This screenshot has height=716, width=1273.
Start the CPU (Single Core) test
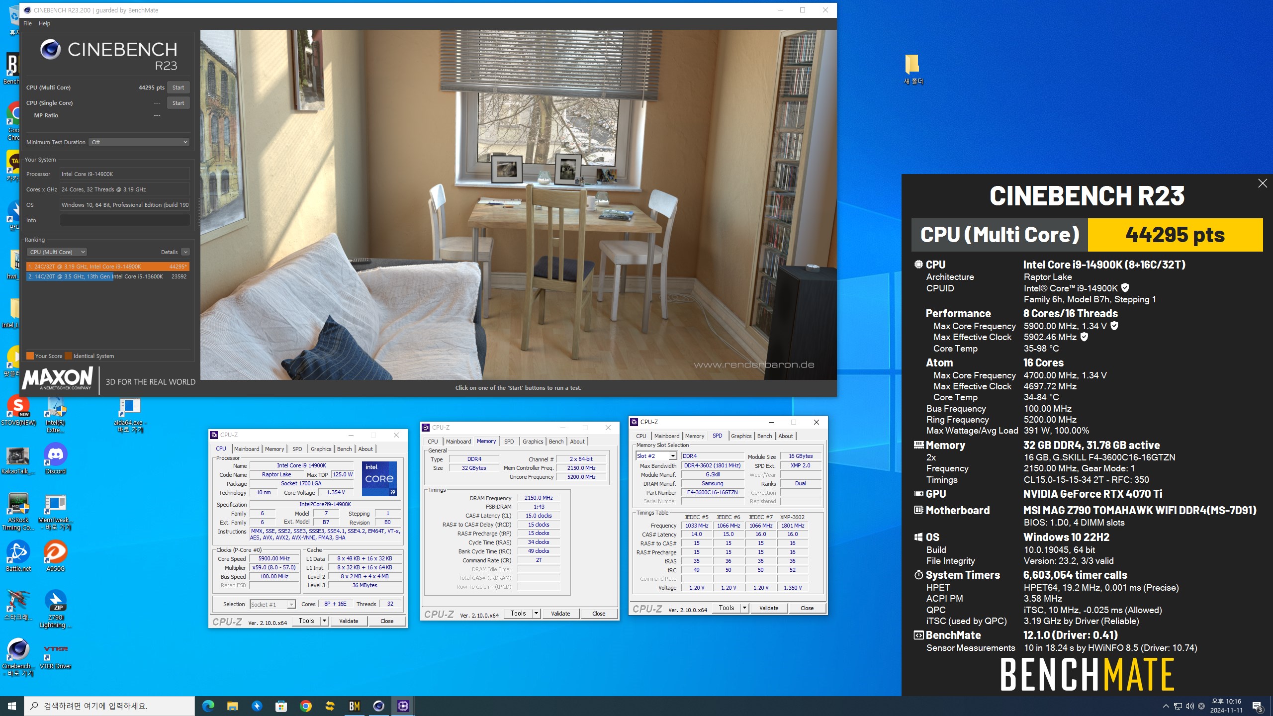point(178,103)
